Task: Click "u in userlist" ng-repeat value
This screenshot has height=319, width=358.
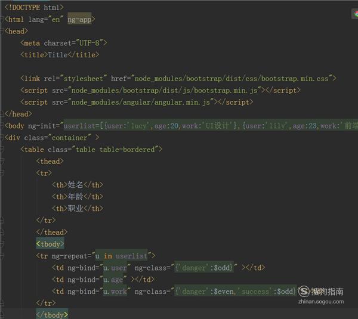Action: (121, 256)
